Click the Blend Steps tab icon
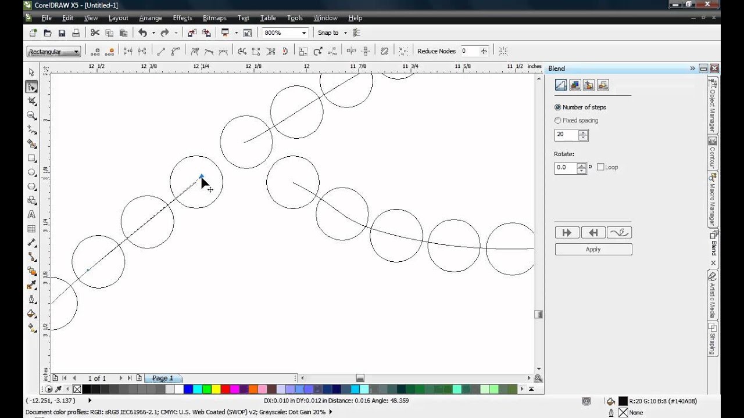Screen dimensions: 744x418 tap(561, 85)
